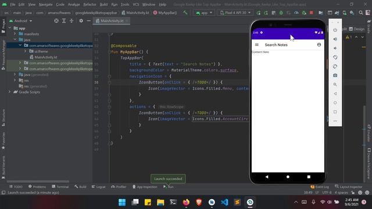
Task: Open the File menu
Action: [13, 5]
